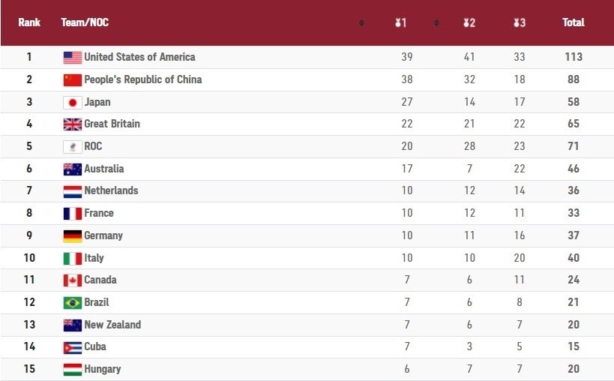Select the Australia team name
Viewport: 614px width, 381px height.
pyautogui.click(x=104, y=169)
